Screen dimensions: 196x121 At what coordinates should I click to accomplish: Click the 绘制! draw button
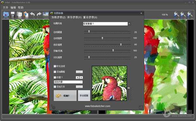pyautogui.click(x=65, y=96)
